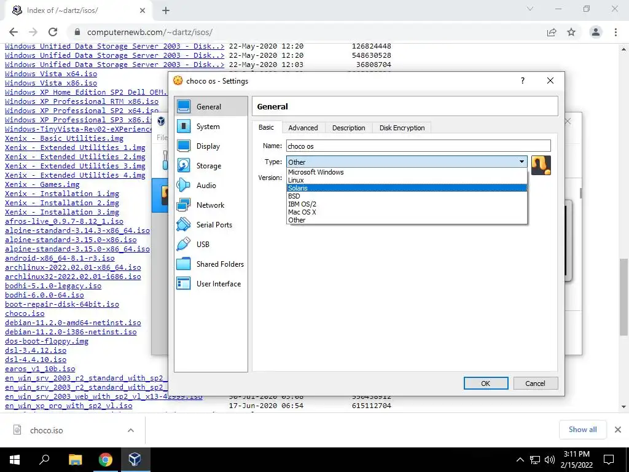Switch to the Disk Encryption tab
The height and width of the screenshot is (472, 629).
(x=402, y=128)
